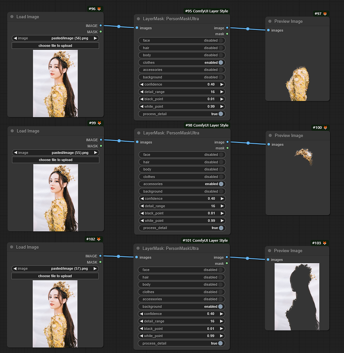Click the fox badge icon on node #100

point(326,127)
